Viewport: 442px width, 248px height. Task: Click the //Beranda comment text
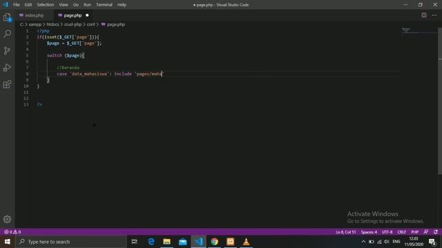[68, 68]
